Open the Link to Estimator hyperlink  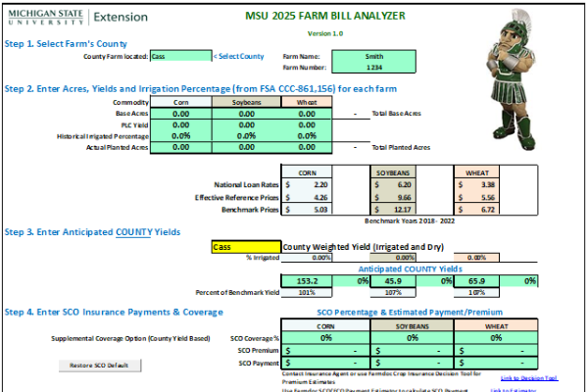click(x=514, y=390)
